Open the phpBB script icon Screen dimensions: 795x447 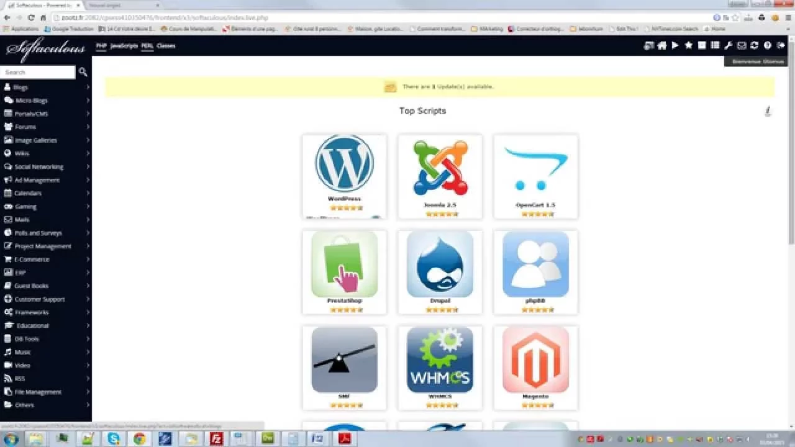(x=535, y=264)
